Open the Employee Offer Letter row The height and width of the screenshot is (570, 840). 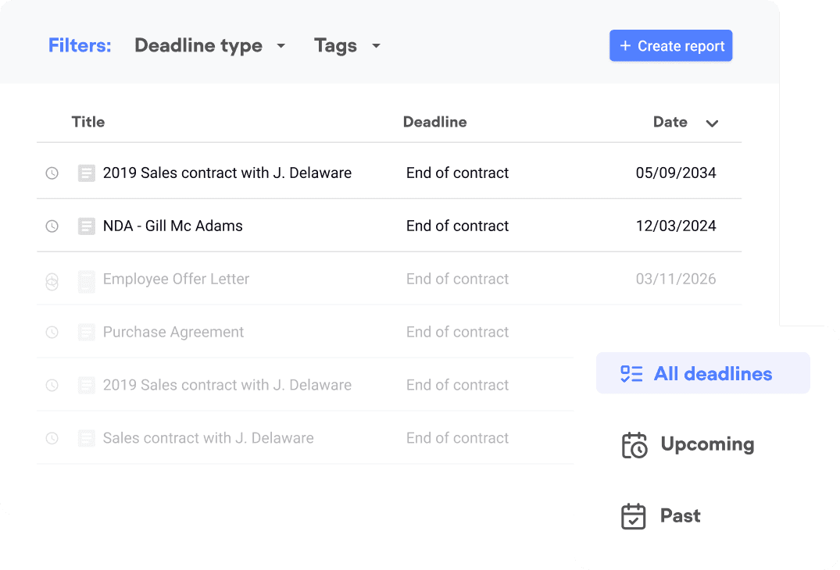pos(389,278)
